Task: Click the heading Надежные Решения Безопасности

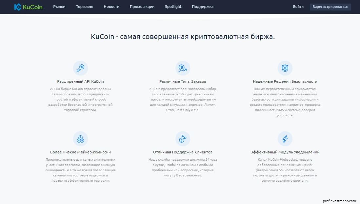Action: [x=285, y=81]
